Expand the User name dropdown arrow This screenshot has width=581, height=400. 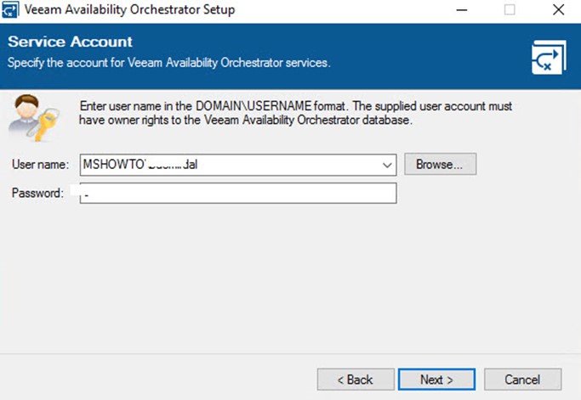click(x=387, y=165)
